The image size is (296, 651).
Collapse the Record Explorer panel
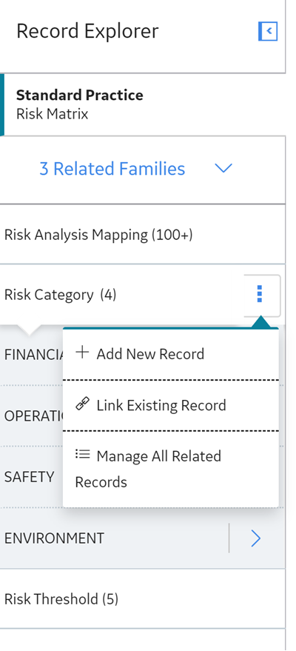pos(268,31)
